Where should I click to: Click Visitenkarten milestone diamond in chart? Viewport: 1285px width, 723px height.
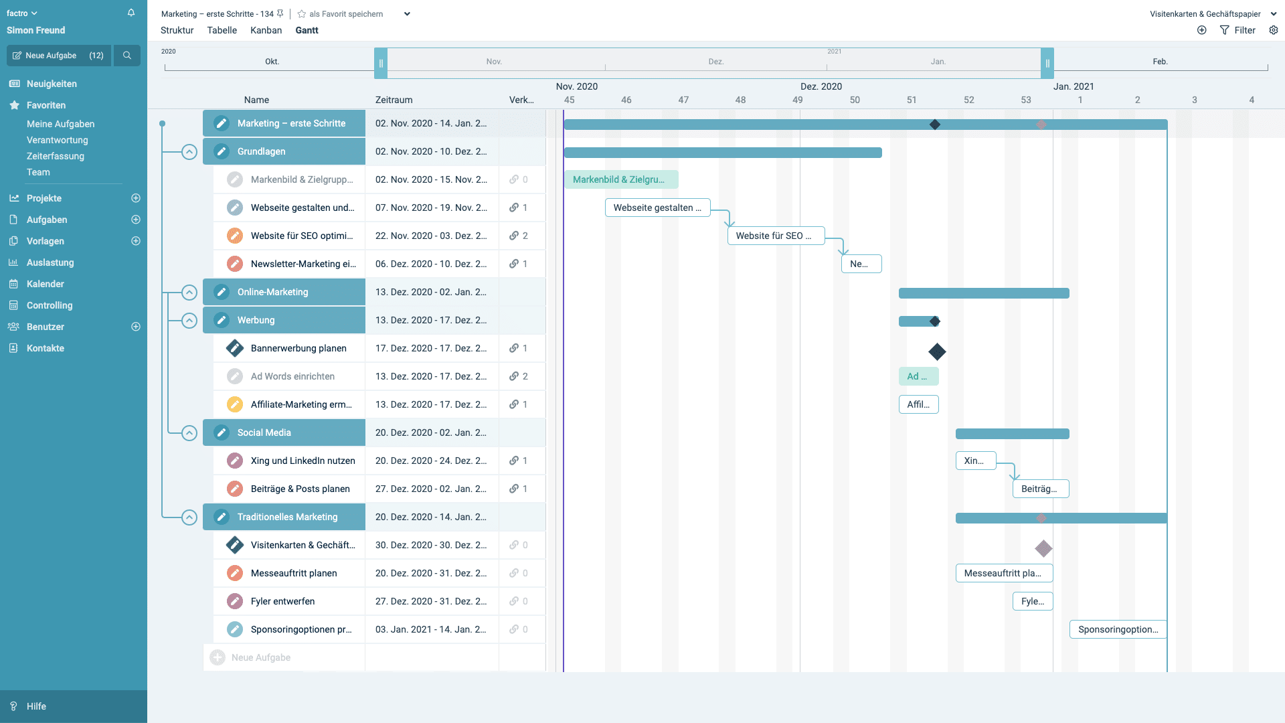point(1043,548)
